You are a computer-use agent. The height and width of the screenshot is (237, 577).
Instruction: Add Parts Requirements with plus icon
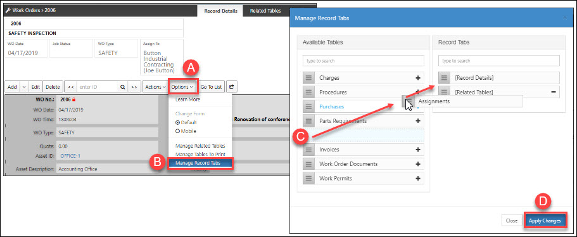click(417, 120)
